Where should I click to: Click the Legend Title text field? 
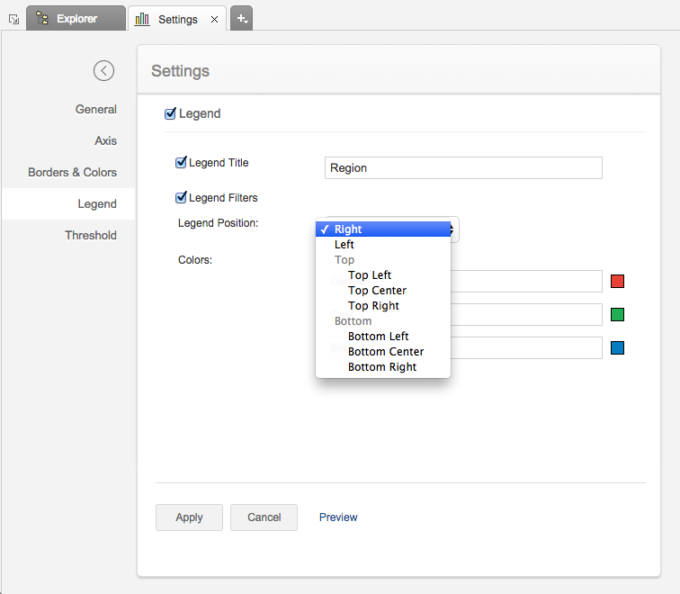[x=462, y=168]
